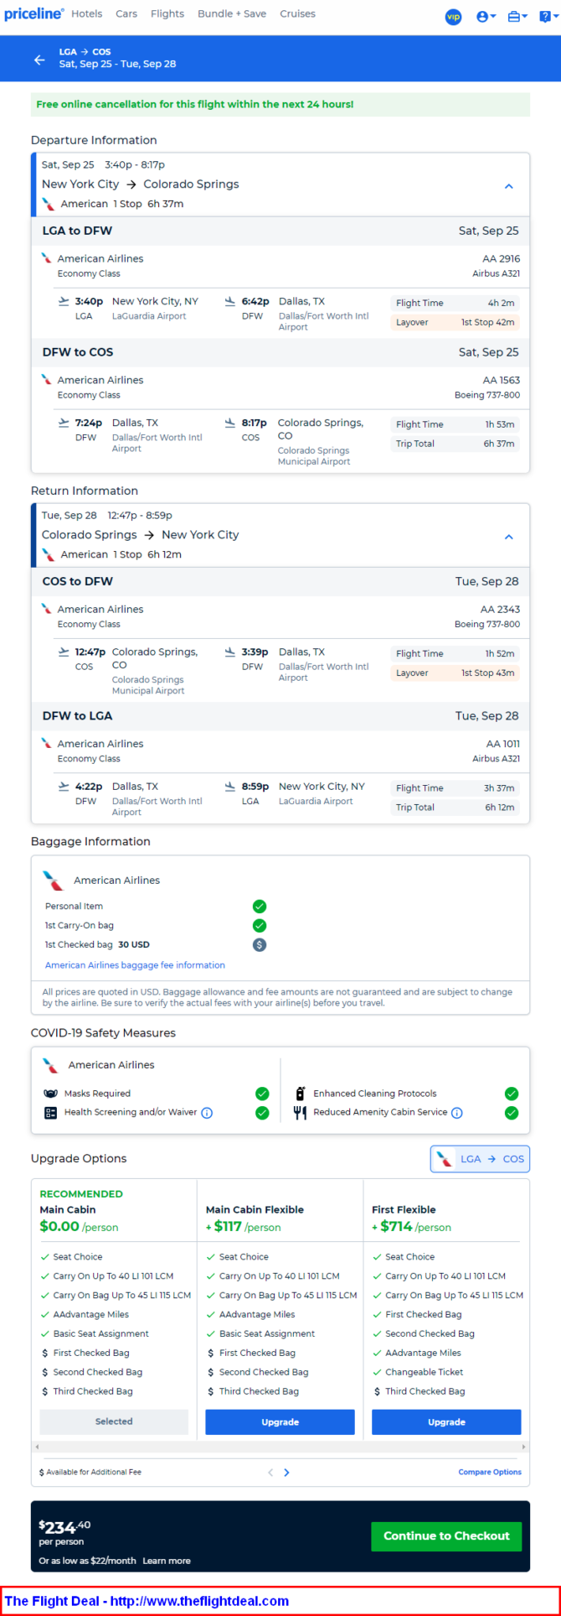Upgrade to Main Cabin Flexible
561x1616 pixels.
pyautogui.click(x=280, y=1421)
